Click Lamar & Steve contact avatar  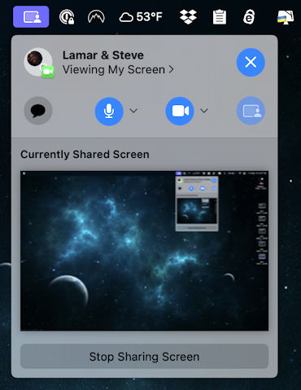(x=38, y=63)
